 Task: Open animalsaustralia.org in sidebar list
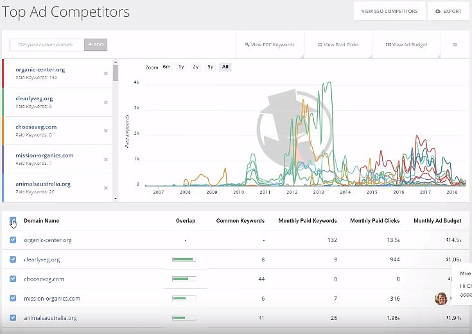[x=43, y=184]
